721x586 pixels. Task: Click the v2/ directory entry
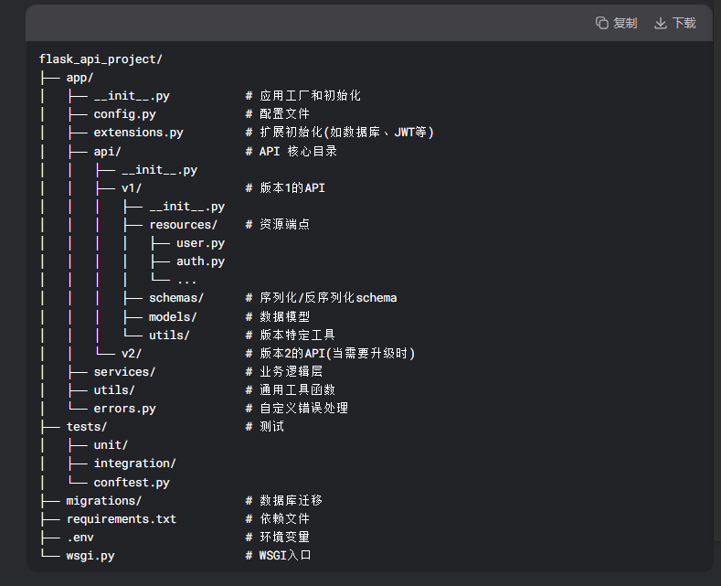tap(132, 353)
